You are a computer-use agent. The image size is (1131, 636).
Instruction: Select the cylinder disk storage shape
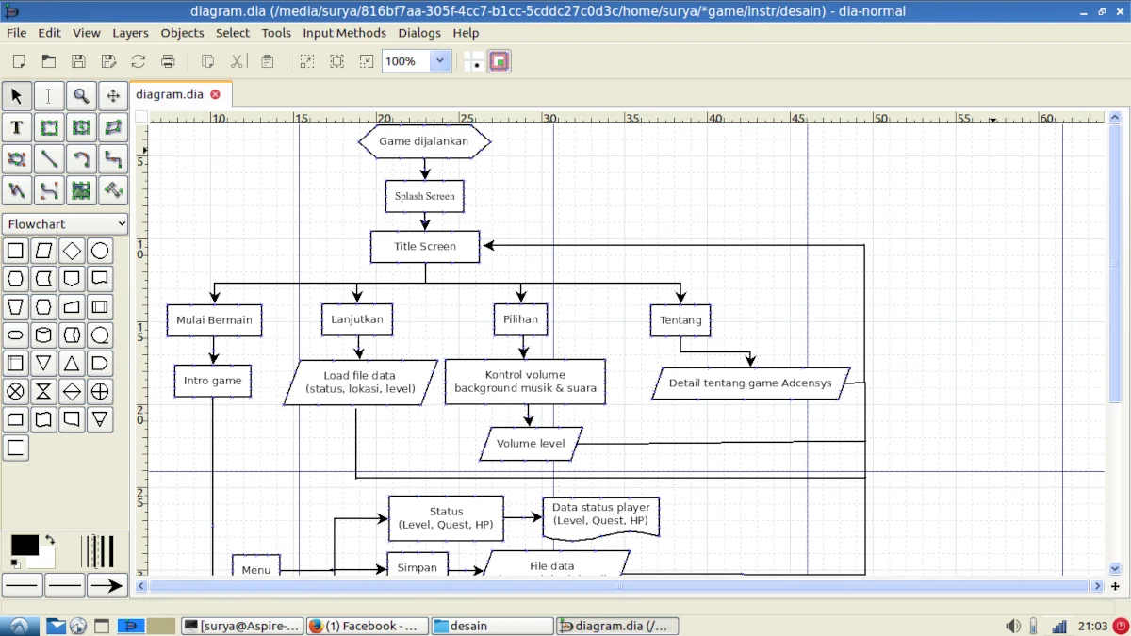coord(43,334)
